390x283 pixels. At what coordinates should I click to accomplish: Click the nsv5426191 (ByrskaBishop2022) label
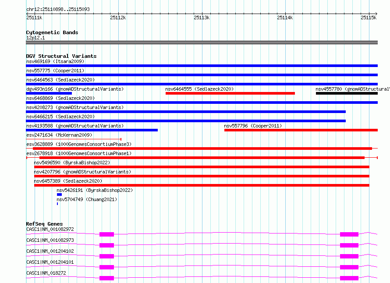click(x=95, y=190)
